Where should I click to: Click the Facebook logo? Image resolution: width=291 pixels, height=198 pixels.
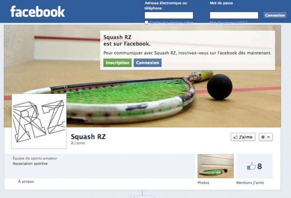coord(37,12)
